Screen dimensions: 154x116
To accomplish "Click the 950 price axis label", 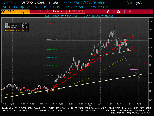I will [151, 39].
